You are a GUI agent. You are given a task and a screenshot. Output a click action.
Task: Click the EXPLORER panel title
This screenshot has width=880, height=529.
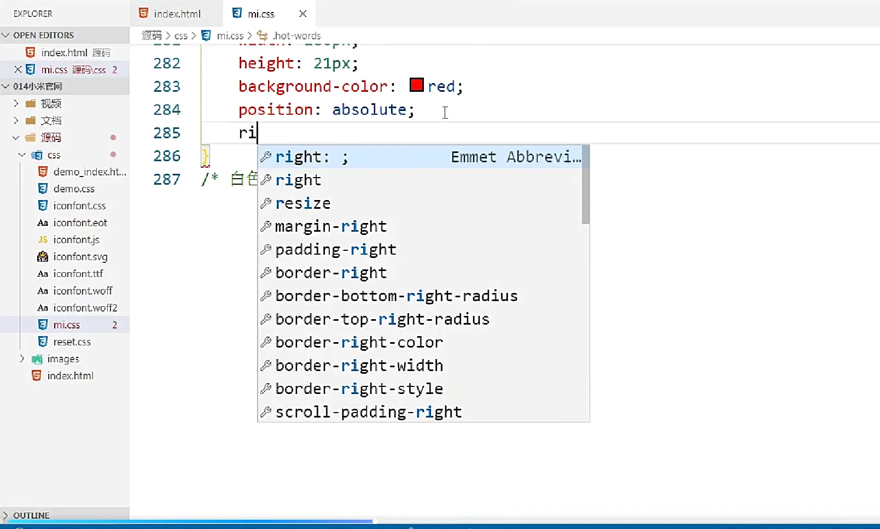point(33,14)
